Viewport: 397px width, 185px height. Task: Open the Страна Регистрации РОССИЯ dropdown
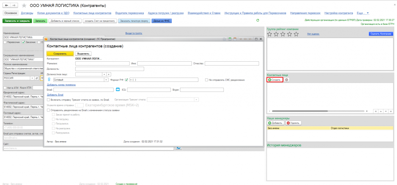(x=32, y=78)
